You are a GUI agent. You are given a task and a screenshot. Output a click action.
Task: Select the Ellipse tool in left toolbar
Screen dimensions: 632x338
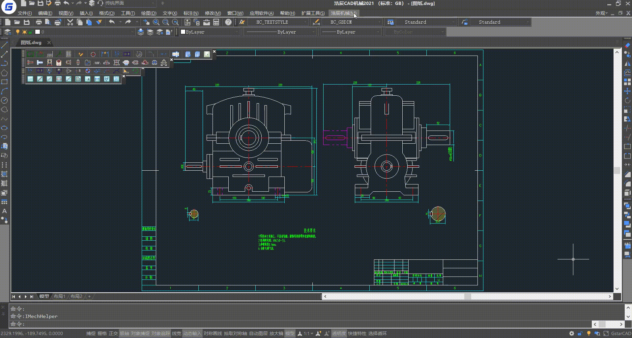[x=4, y=128]
